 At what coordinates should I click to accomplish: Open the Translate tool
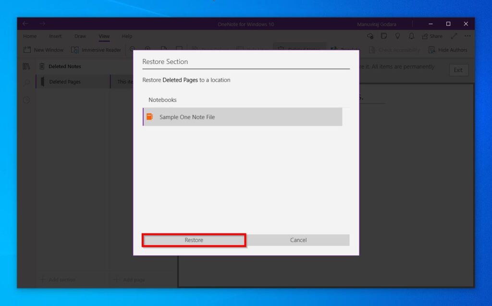(x=345, y=49)
